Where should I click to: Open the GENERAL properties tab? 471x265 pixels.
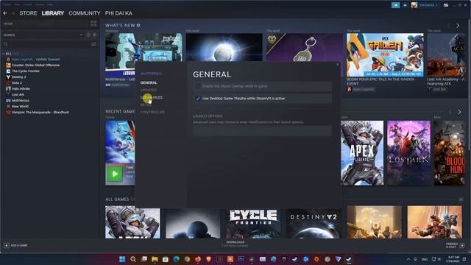149,82
